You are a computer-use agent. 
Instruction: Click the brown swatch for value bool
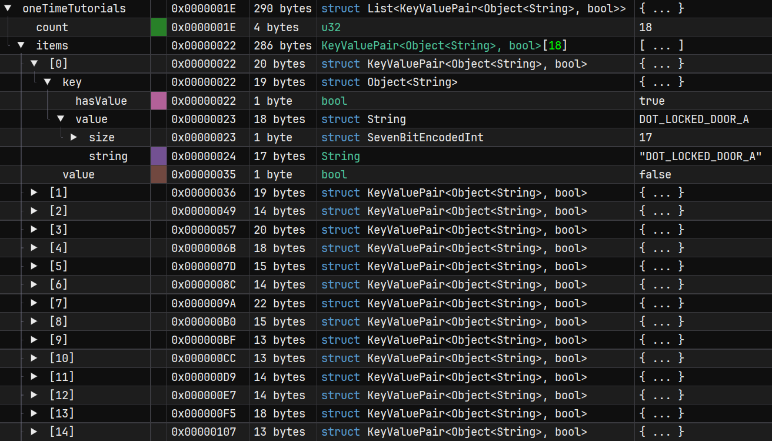point(159,174)
